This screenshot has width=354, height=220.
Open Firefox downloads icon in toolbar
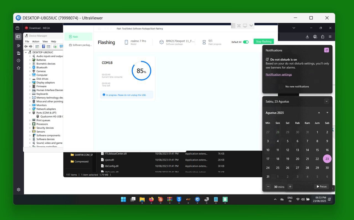(x=307, y=37)
